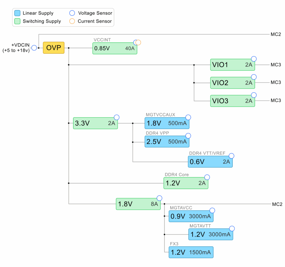The width and height of the screenshot is (285, 267).
Task: Select the FX3 1.2V 1500mA block
Action: pos(191,252)
